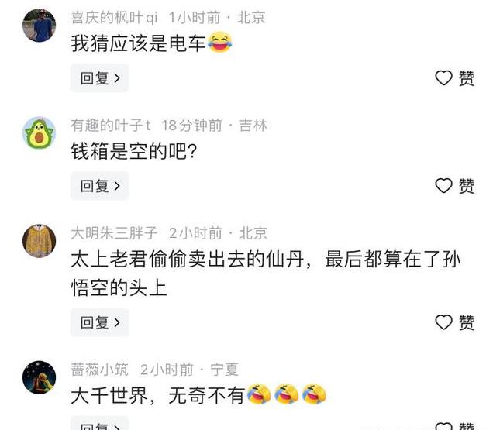Select comment text 大千世界，无奇不有
Screen dimensions: 493x430
[x=158, y=395]
